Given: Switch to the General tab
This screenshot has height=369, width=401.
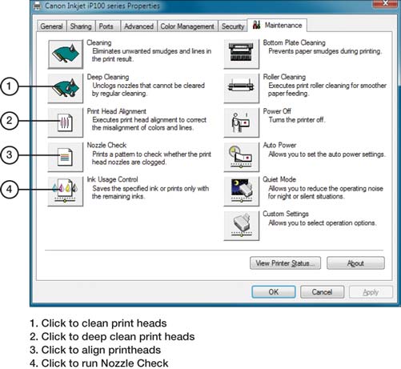Looking at the screenshot, I should point(51,26).
